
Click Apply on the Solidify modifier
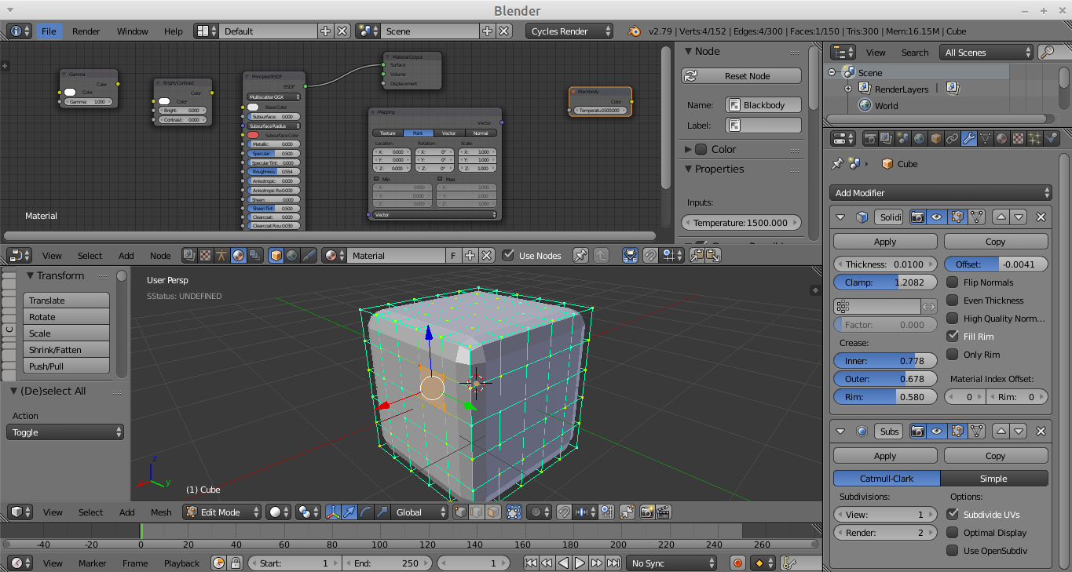(885, 242)
